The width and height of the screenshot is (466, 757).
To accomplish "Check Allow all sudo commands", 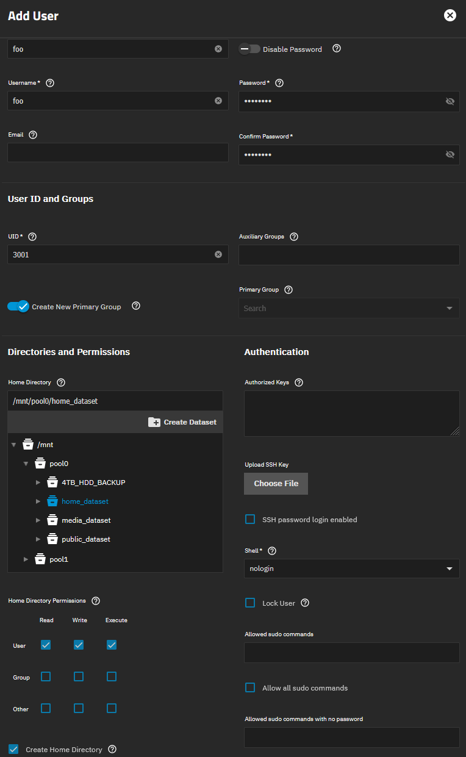I will coord(250,687).
